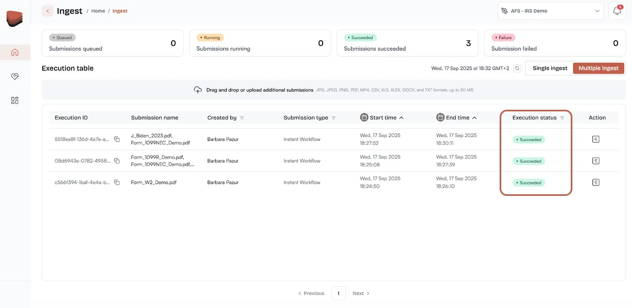Open the Submissions queued card
The width and height of the screenshot is (632, 308).
point(113,43)
